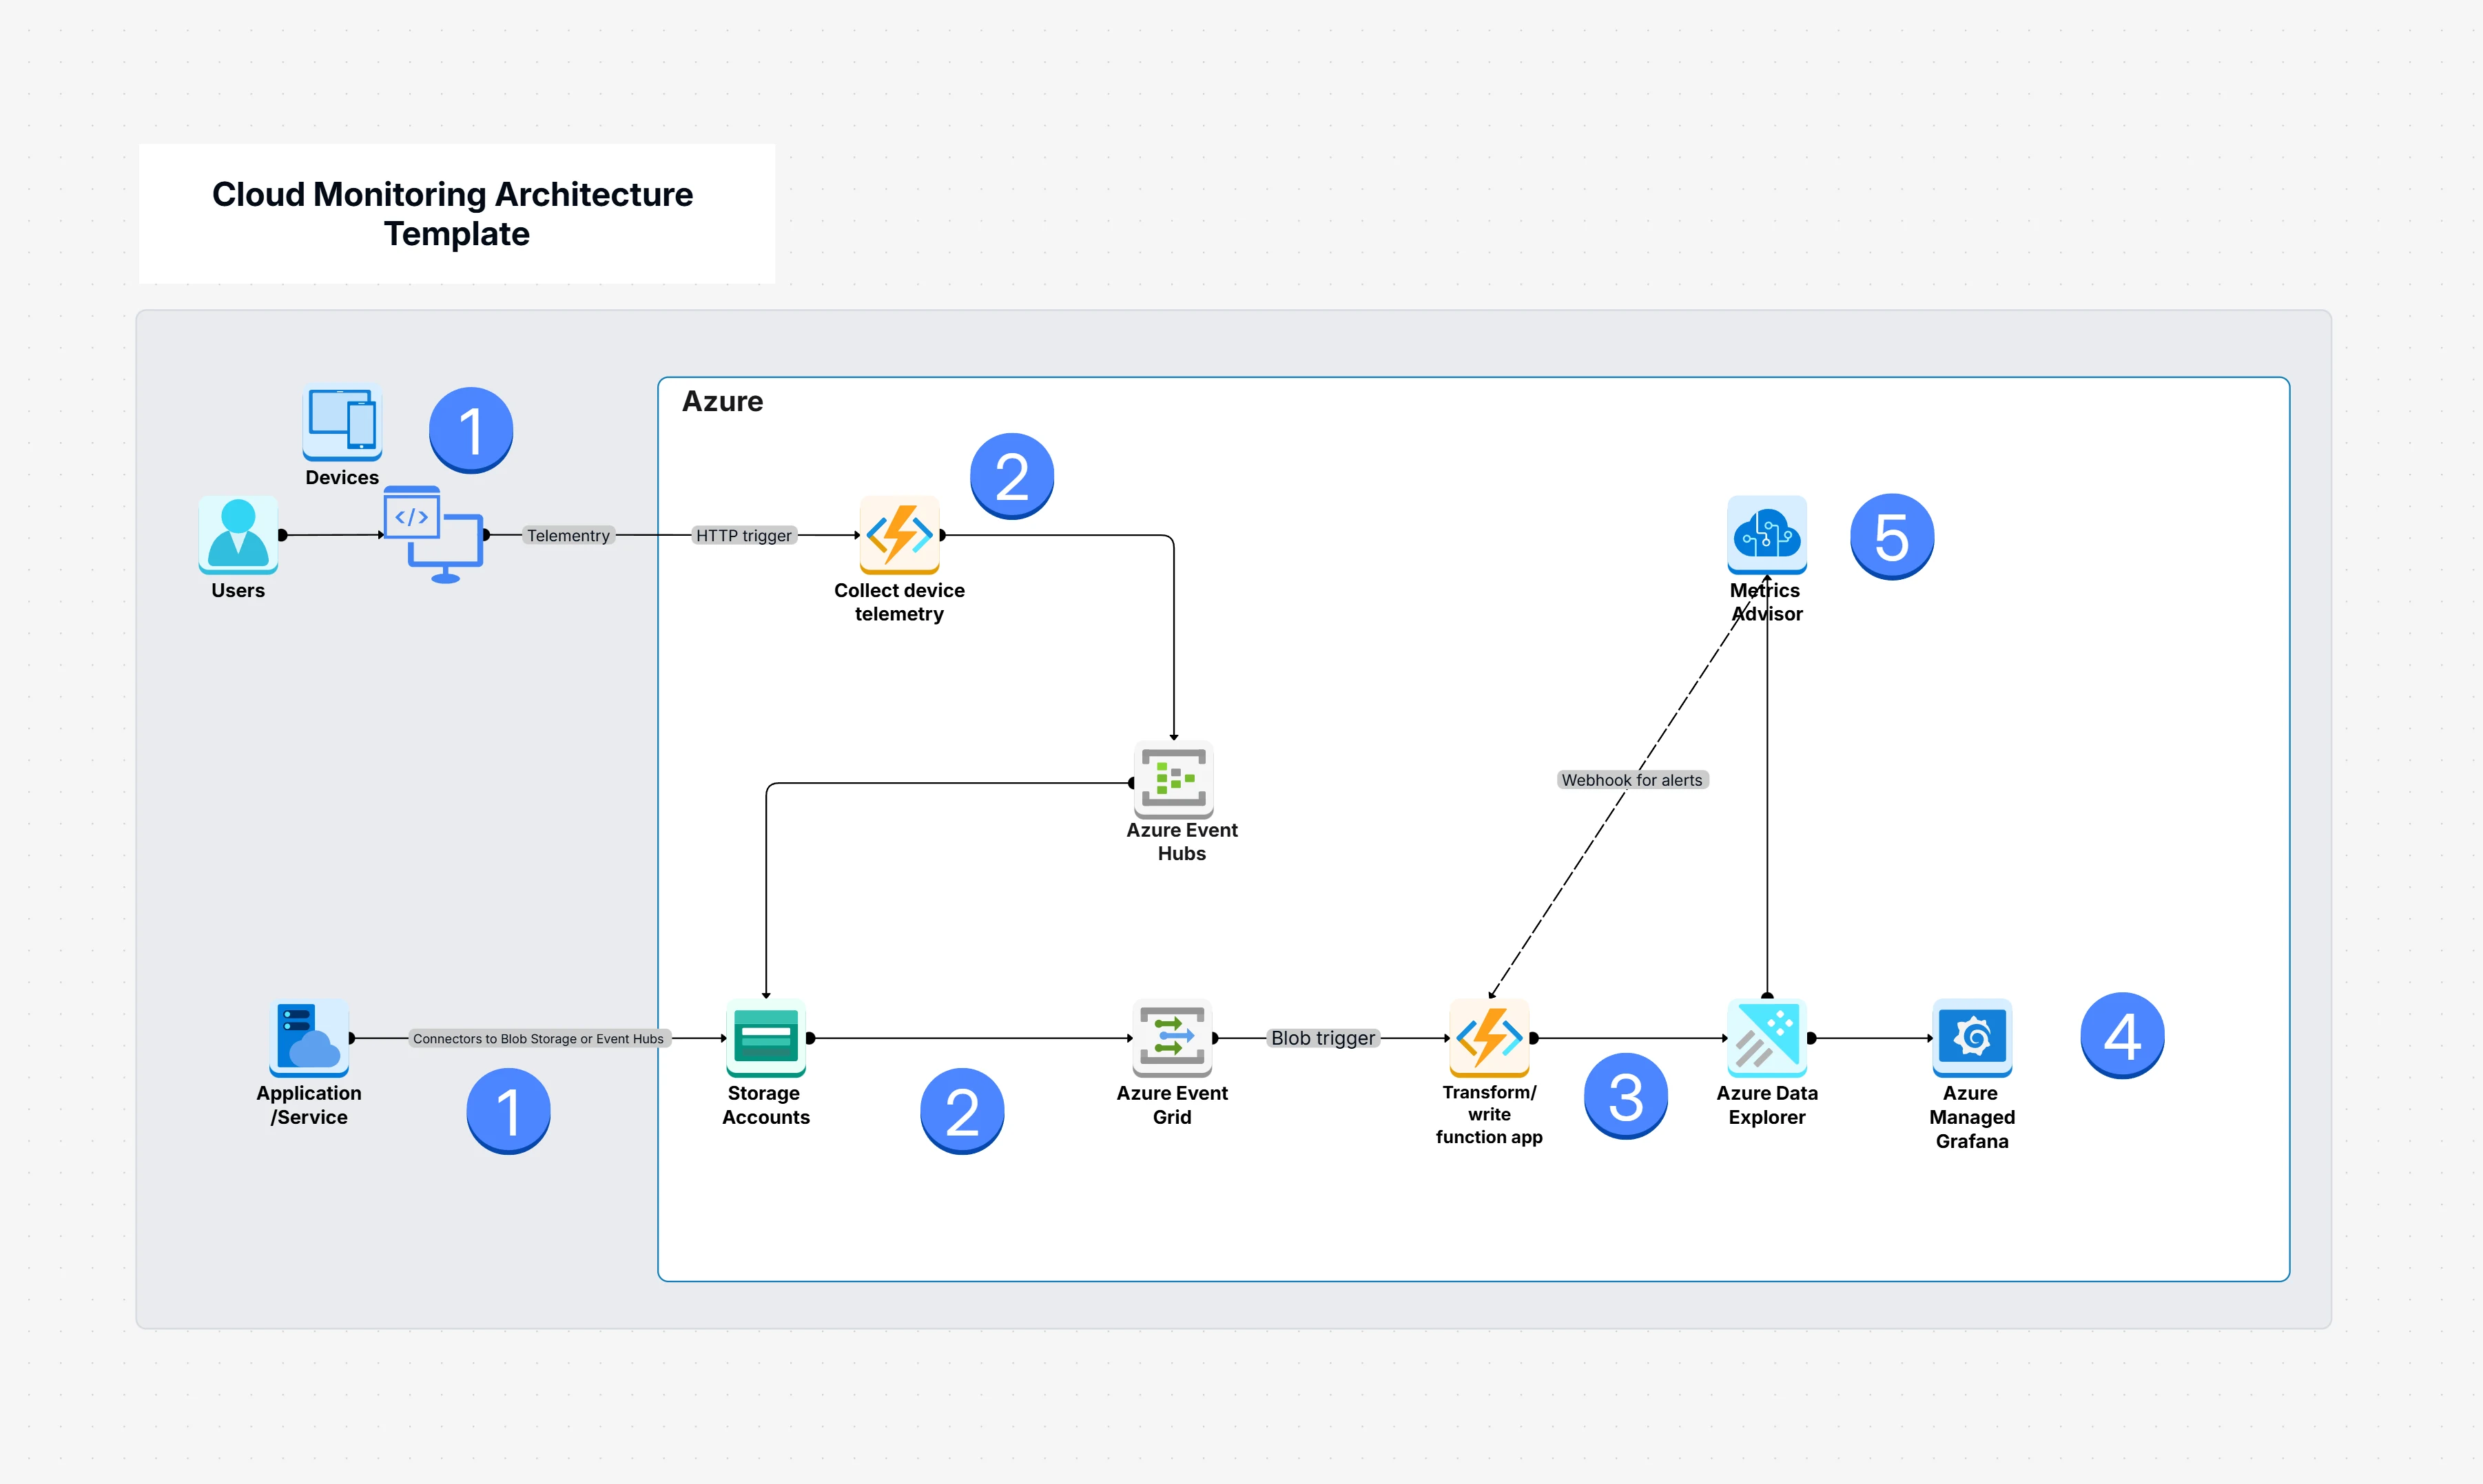Click the Collect device telemetry function icon
The width and height of the screenshot is (2483, 1484).
(x=899, y=535)
